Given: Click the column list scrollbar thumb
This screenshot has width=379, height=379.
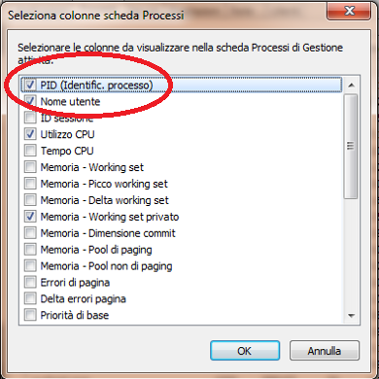Looking at the screenshot, I should tap(351, 147).
